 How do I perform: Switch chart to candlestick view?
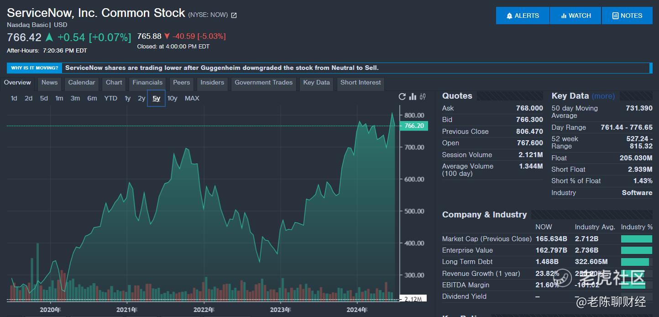[423, 96]
